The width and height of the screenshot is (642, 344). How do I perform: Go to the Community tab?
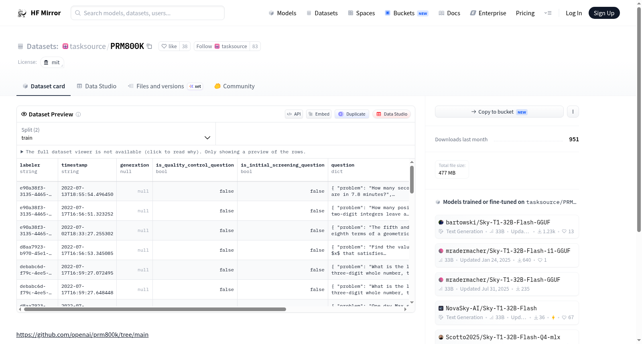click(235, 86)
